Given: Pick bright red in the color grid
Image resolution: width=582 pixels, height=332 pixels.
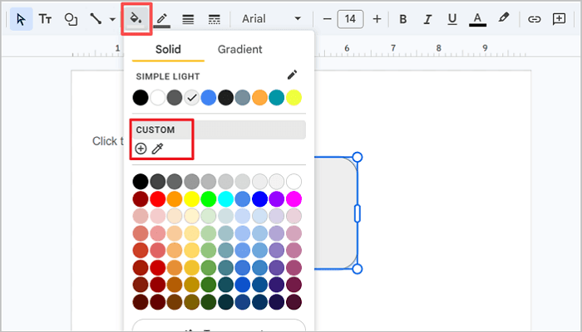Looking at the screenshot, I should 158,199.
